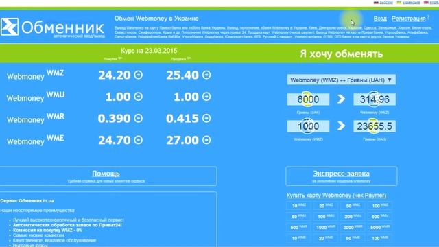Click the arrow between 1000 and 23655.5
Image resolution: width=439 pixels, height=247 pixels.
pos(341,126)
